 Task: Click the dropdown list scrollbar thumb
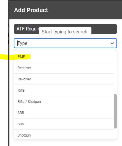[115, 111]
